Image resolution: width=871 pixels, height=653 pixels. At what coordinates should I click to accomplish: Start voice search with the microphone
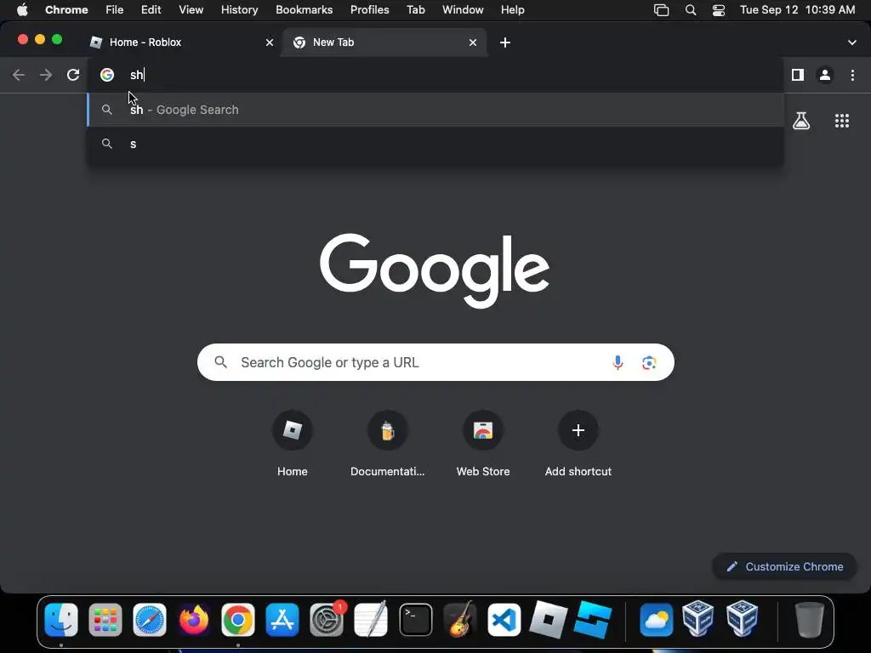click(618, 362)
